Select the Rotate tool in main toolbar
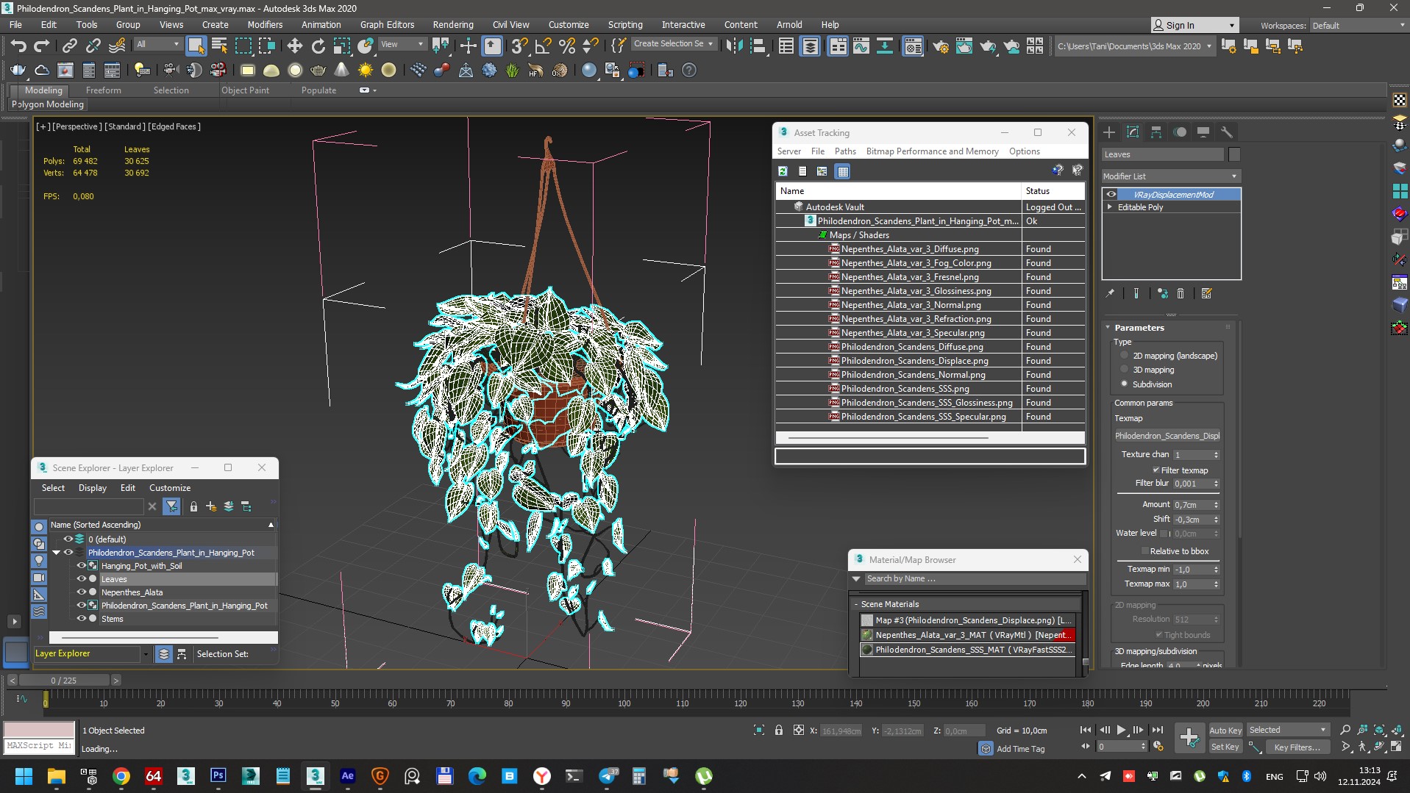1410x793 pixels. click(x=318, y=46)
